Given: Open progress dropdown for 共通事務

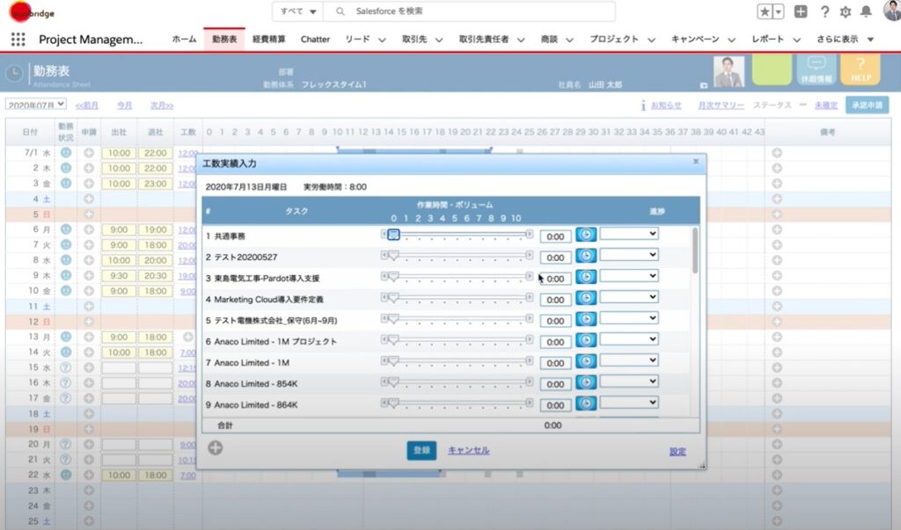Looking at the screenshot, I should [x=629, y=234].
